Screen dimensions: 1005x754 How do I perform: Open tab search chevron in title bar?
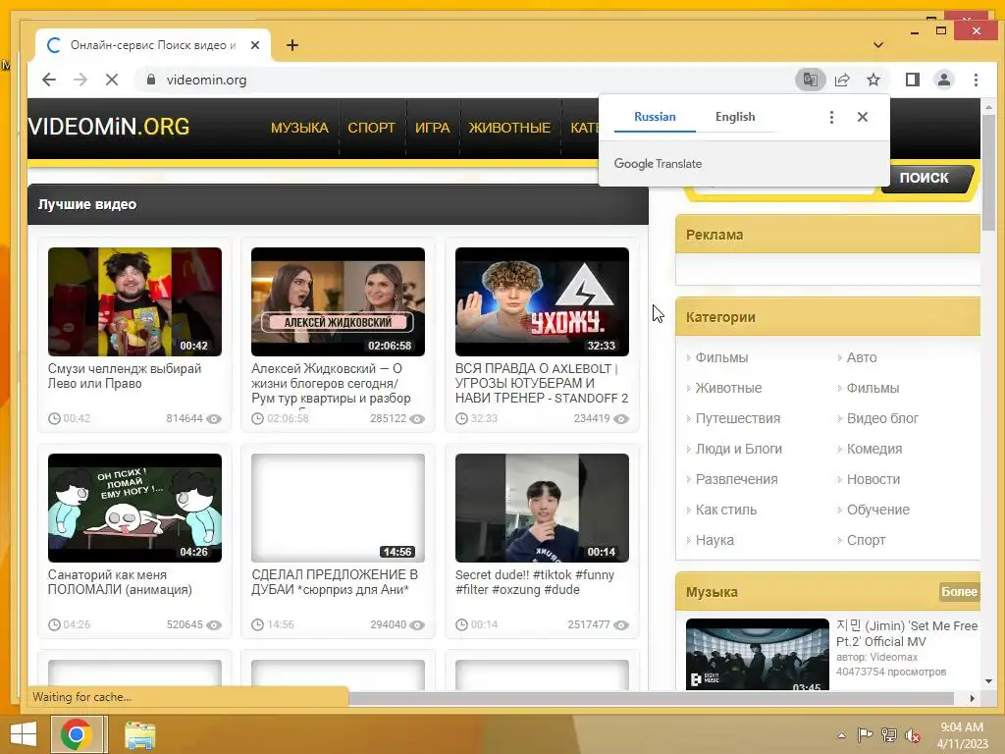click(x=878, y=45)
